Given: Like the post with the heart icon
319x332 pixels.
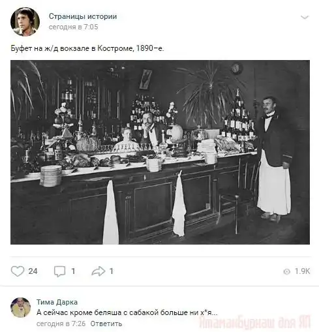Looking at the screenshot, I should click(18, 271).
